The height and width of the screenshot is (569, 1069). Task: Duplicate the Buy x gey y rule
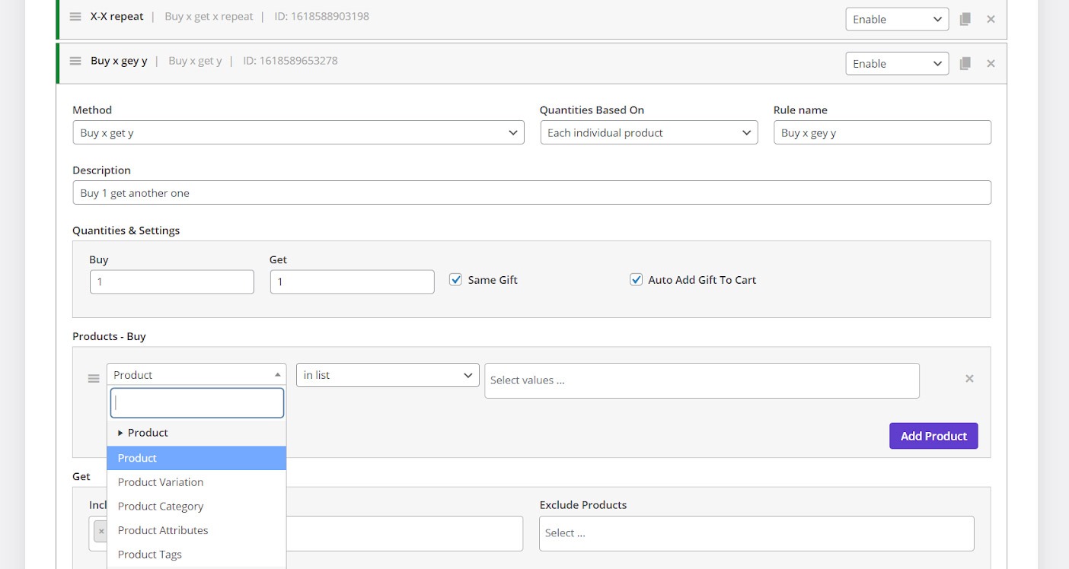tap(965, 64)
